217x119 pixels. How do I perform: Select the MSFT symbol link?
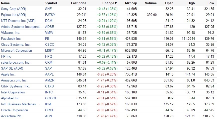(49, 51)
